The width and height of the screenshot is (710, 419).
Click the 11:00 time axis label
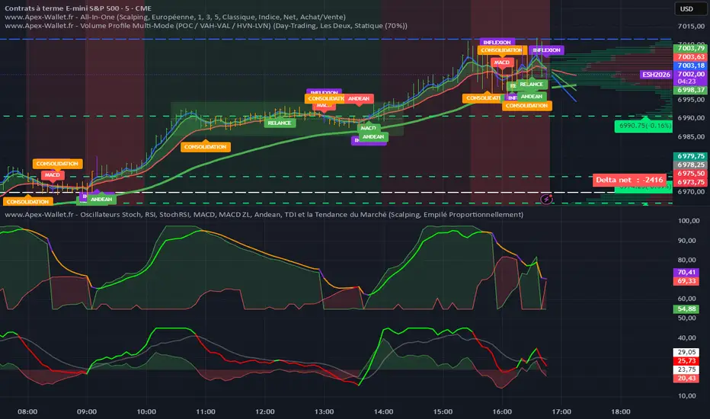click(x=206, y=411)
